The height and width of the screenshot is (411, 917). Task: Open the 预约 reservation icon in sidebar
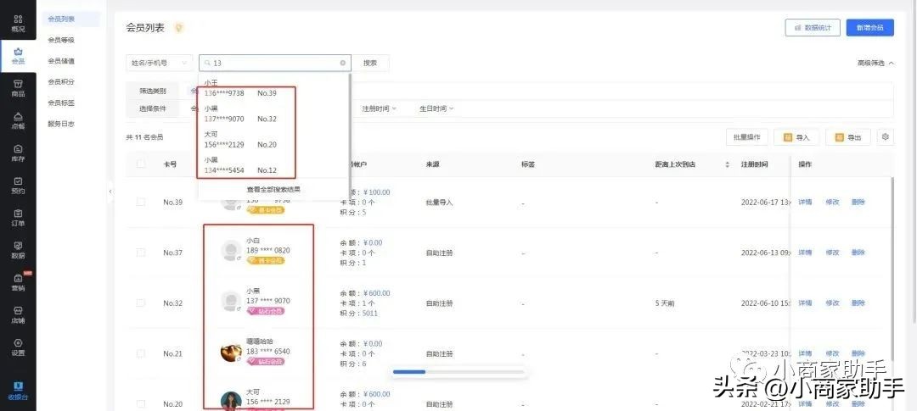tap(18, 186)
